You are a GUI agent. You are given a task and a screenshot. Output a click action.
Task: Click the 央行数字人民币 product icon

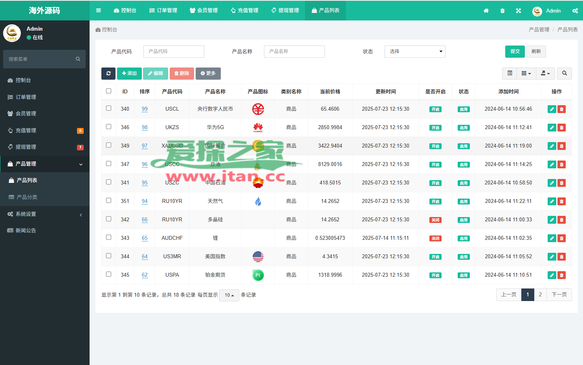[x=258, y=109]
